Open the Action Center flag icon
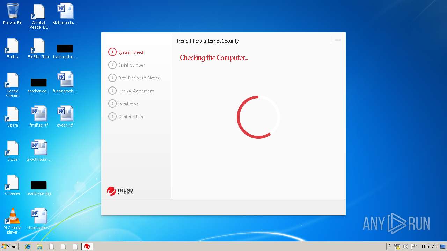This screenshot has width=447, height=251. coord(414,246)
